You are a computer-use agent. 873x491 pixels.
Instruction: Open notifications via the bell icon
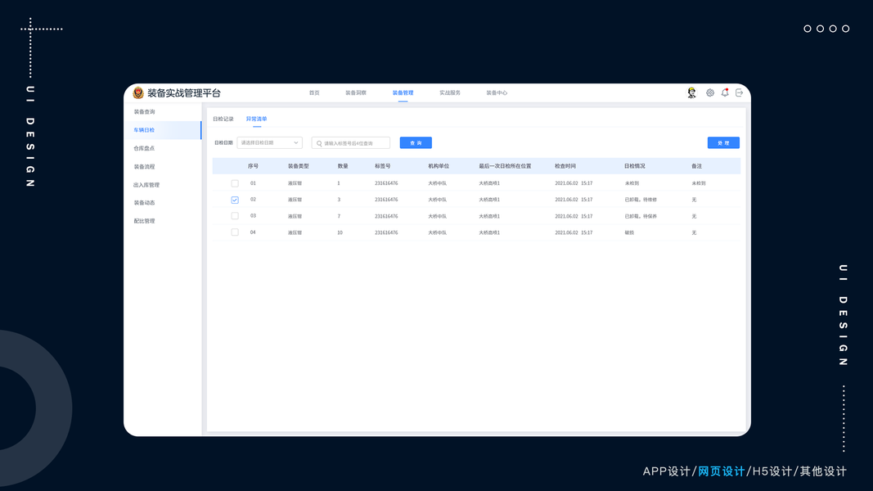pos(725,93)
